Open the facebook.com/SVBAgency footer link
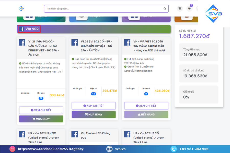 pos(51,149)
